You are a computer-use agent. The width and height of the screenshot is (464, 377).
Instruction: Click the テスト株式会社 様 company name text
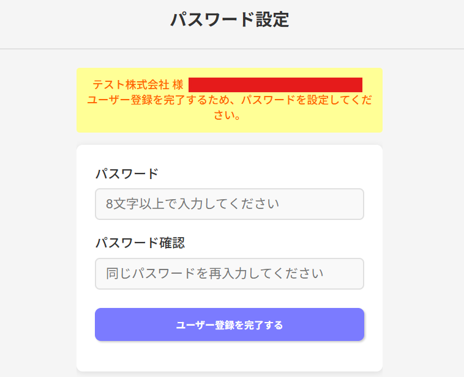pyautogui.click(x=138, y=85)
